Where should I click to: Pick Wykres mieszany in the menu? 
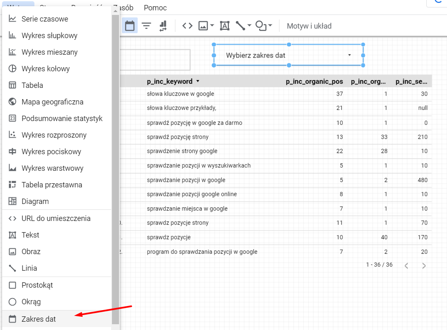56,52
